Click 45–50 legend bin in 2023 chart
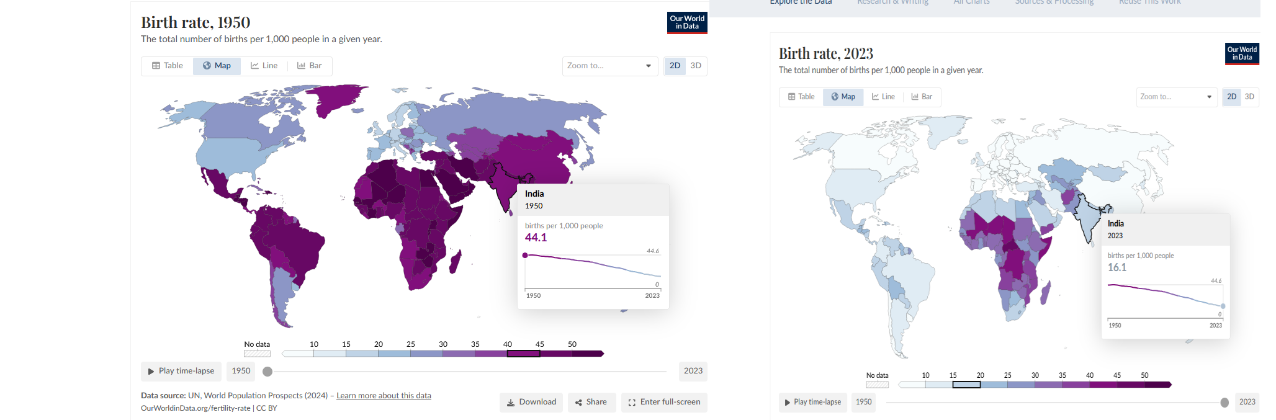This screenshot has width=1276, height=420. [1131, 385]
